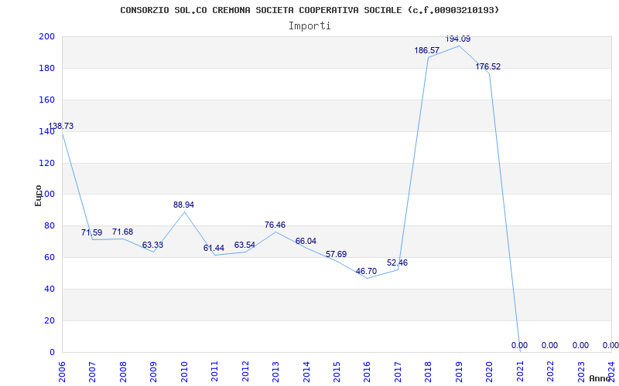Click the 186.57 data label
Screen dimensions: 619x386
click(x=427, y=50)
